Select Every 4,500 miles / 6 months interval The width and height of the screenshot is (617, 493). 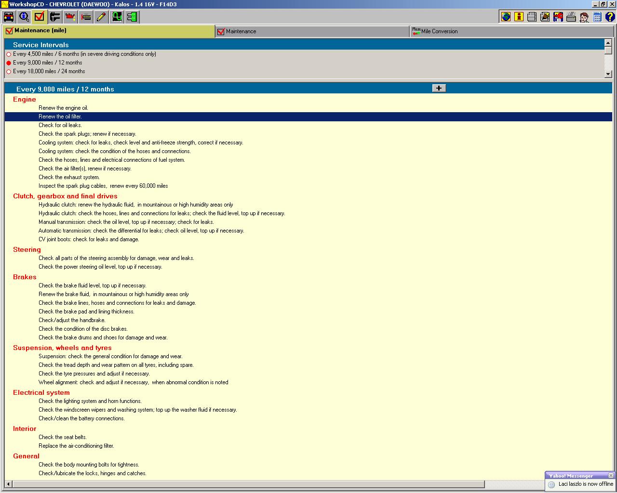tap(9, 54)
